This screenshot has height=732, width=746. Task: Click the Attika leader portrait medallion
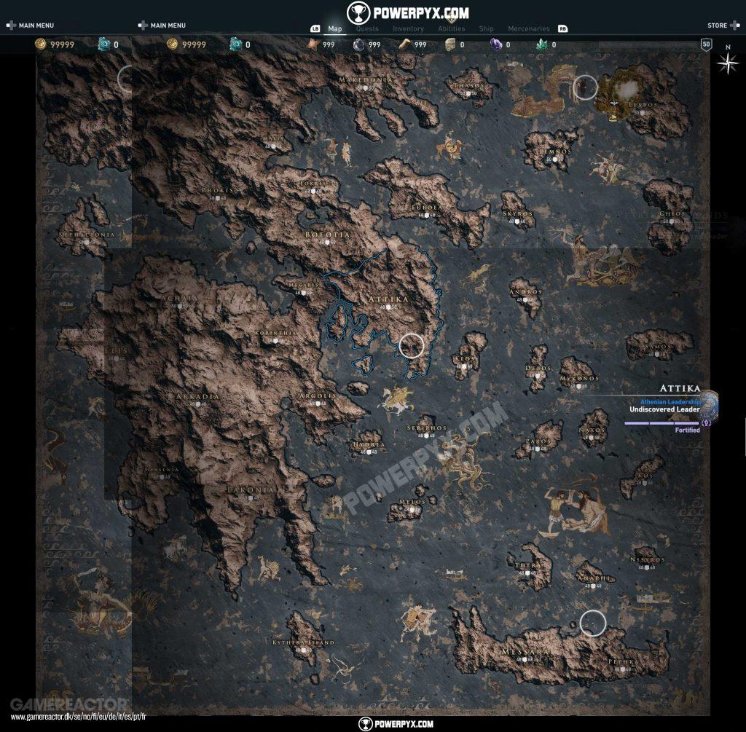coord(709,405)
